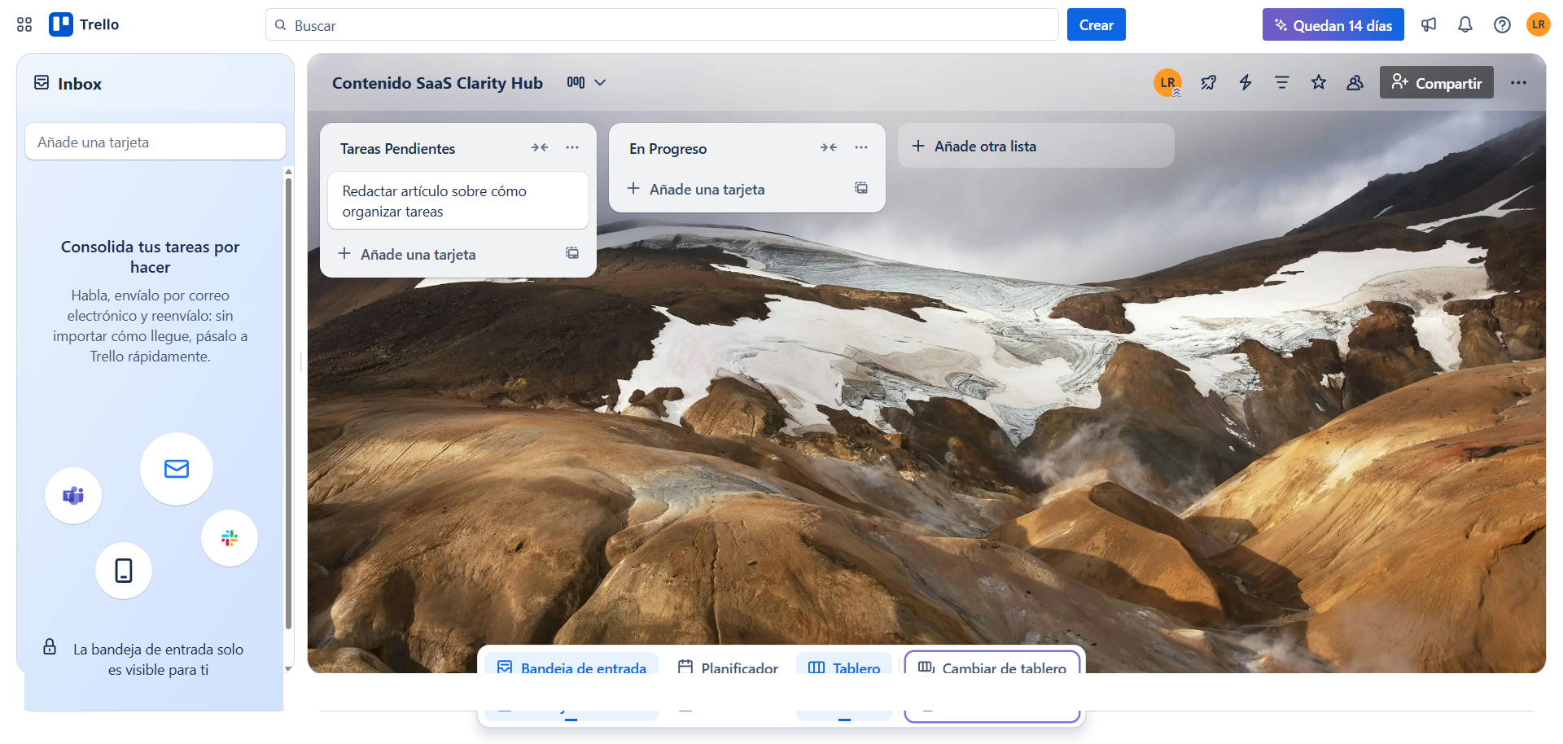Viewport: 1563px width, 744px height.
Task: Open the notifications bell
Action: tap(1465, 24)
